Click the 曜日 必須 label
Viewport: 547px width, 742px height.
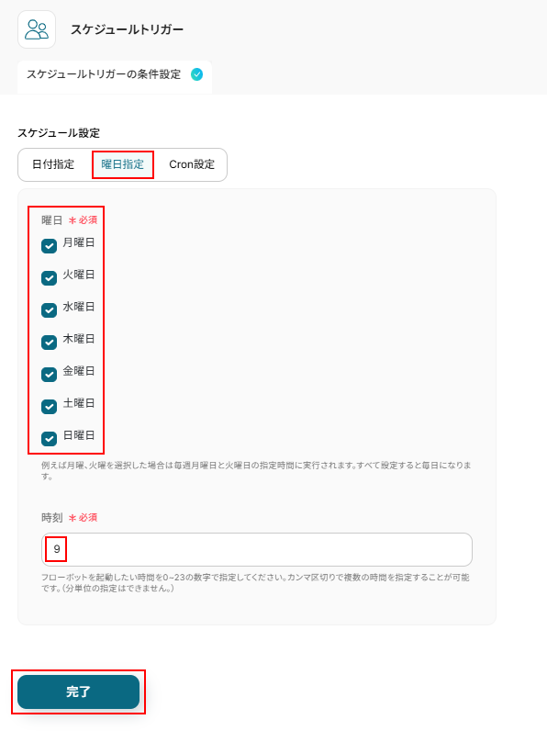tap(70, 220)
